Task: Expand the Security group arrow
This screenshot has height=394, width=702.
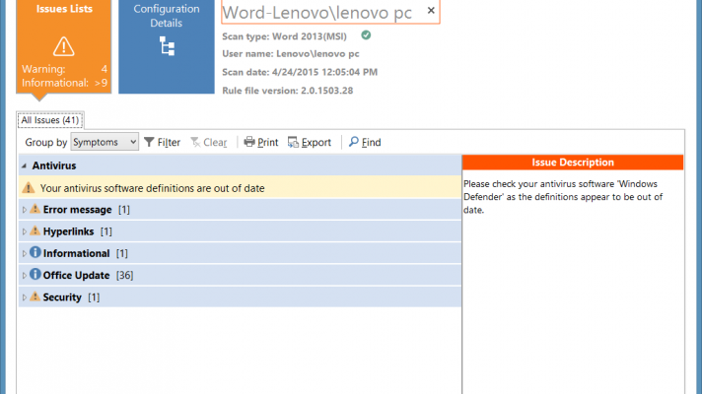Action: [x=25, y=297]
